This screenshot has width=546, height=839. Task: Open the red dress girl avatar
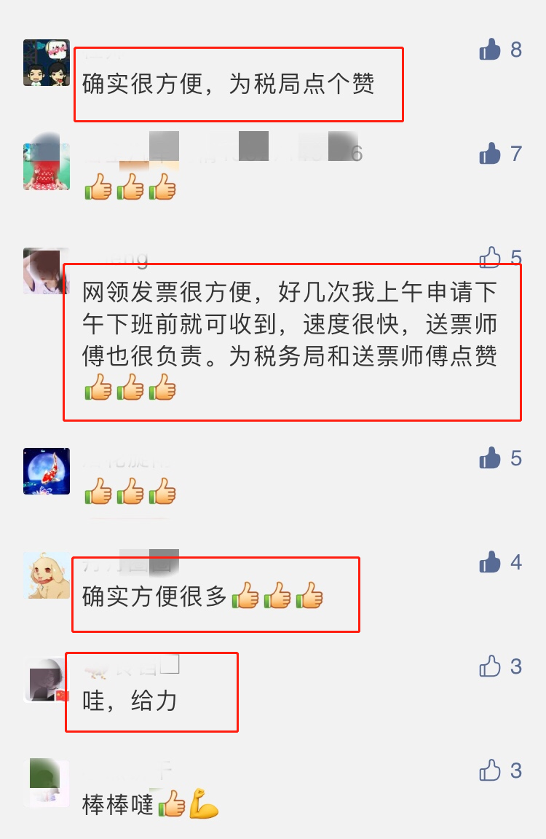pyautogui.click(x=47, y=166)
